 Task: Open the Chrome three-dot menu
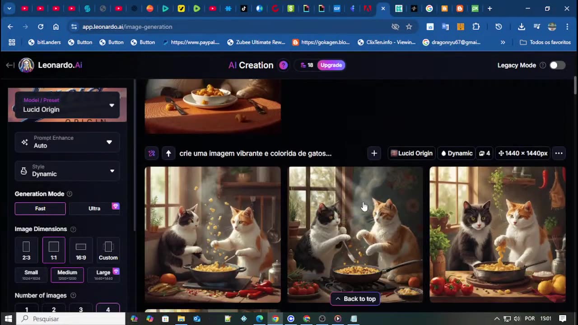pos(567,27)
